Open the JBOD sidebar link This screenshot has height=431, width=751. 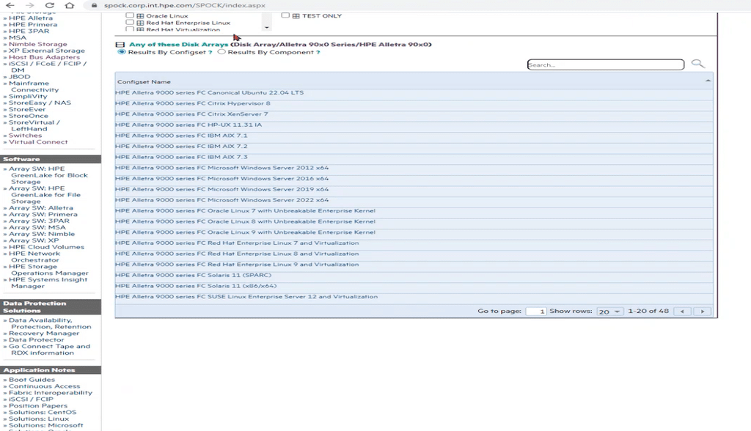(x=19, y=77)
